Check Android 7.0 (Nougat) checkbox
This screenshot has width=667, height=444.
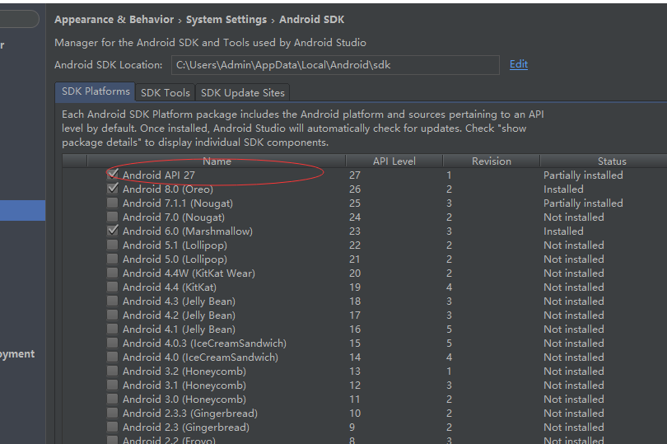(x=112, y=217)
